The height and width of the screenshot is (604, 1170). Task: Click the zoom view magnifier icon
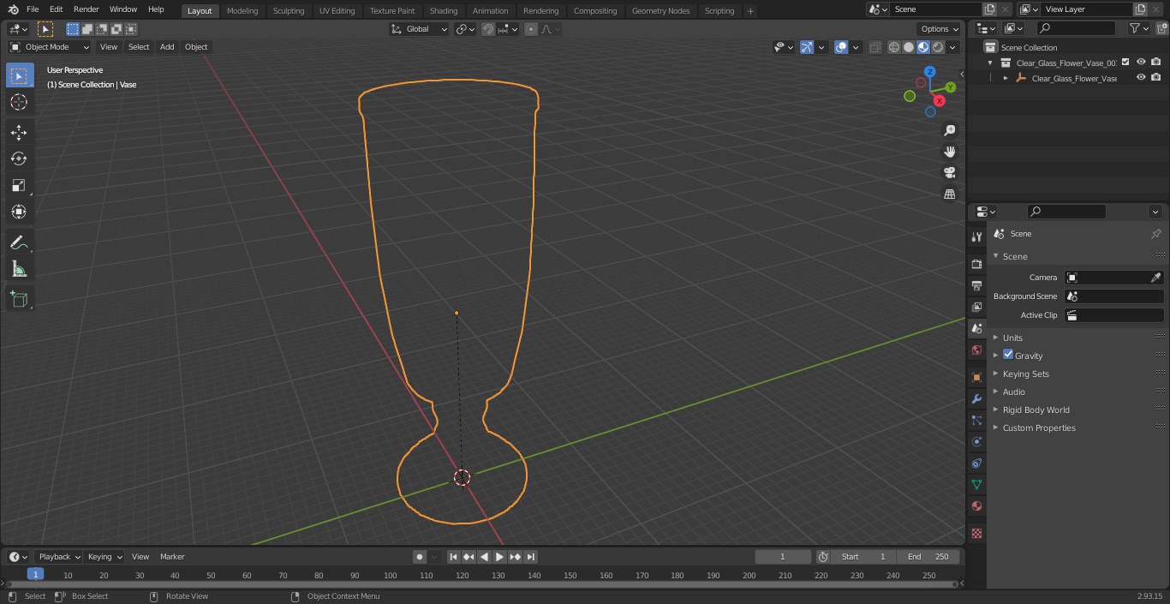(949, 130)
